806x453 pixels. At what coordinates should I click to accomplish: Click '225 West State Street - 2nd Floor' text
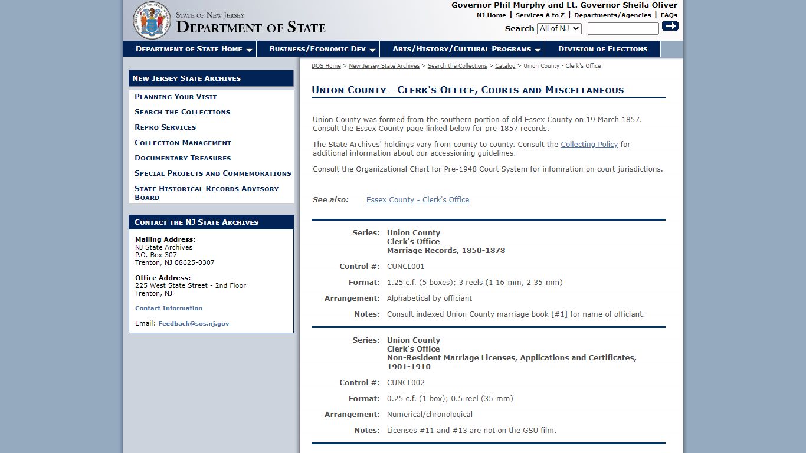191,286
